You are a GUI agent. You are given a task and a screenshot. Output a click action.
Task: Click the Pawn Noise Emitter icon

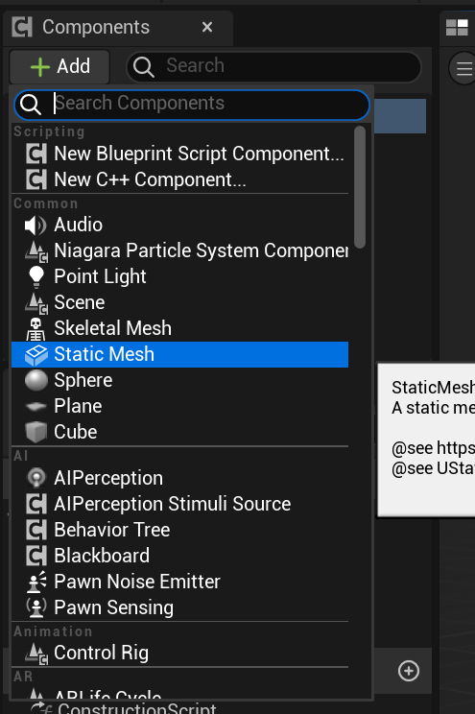point(36,582)
